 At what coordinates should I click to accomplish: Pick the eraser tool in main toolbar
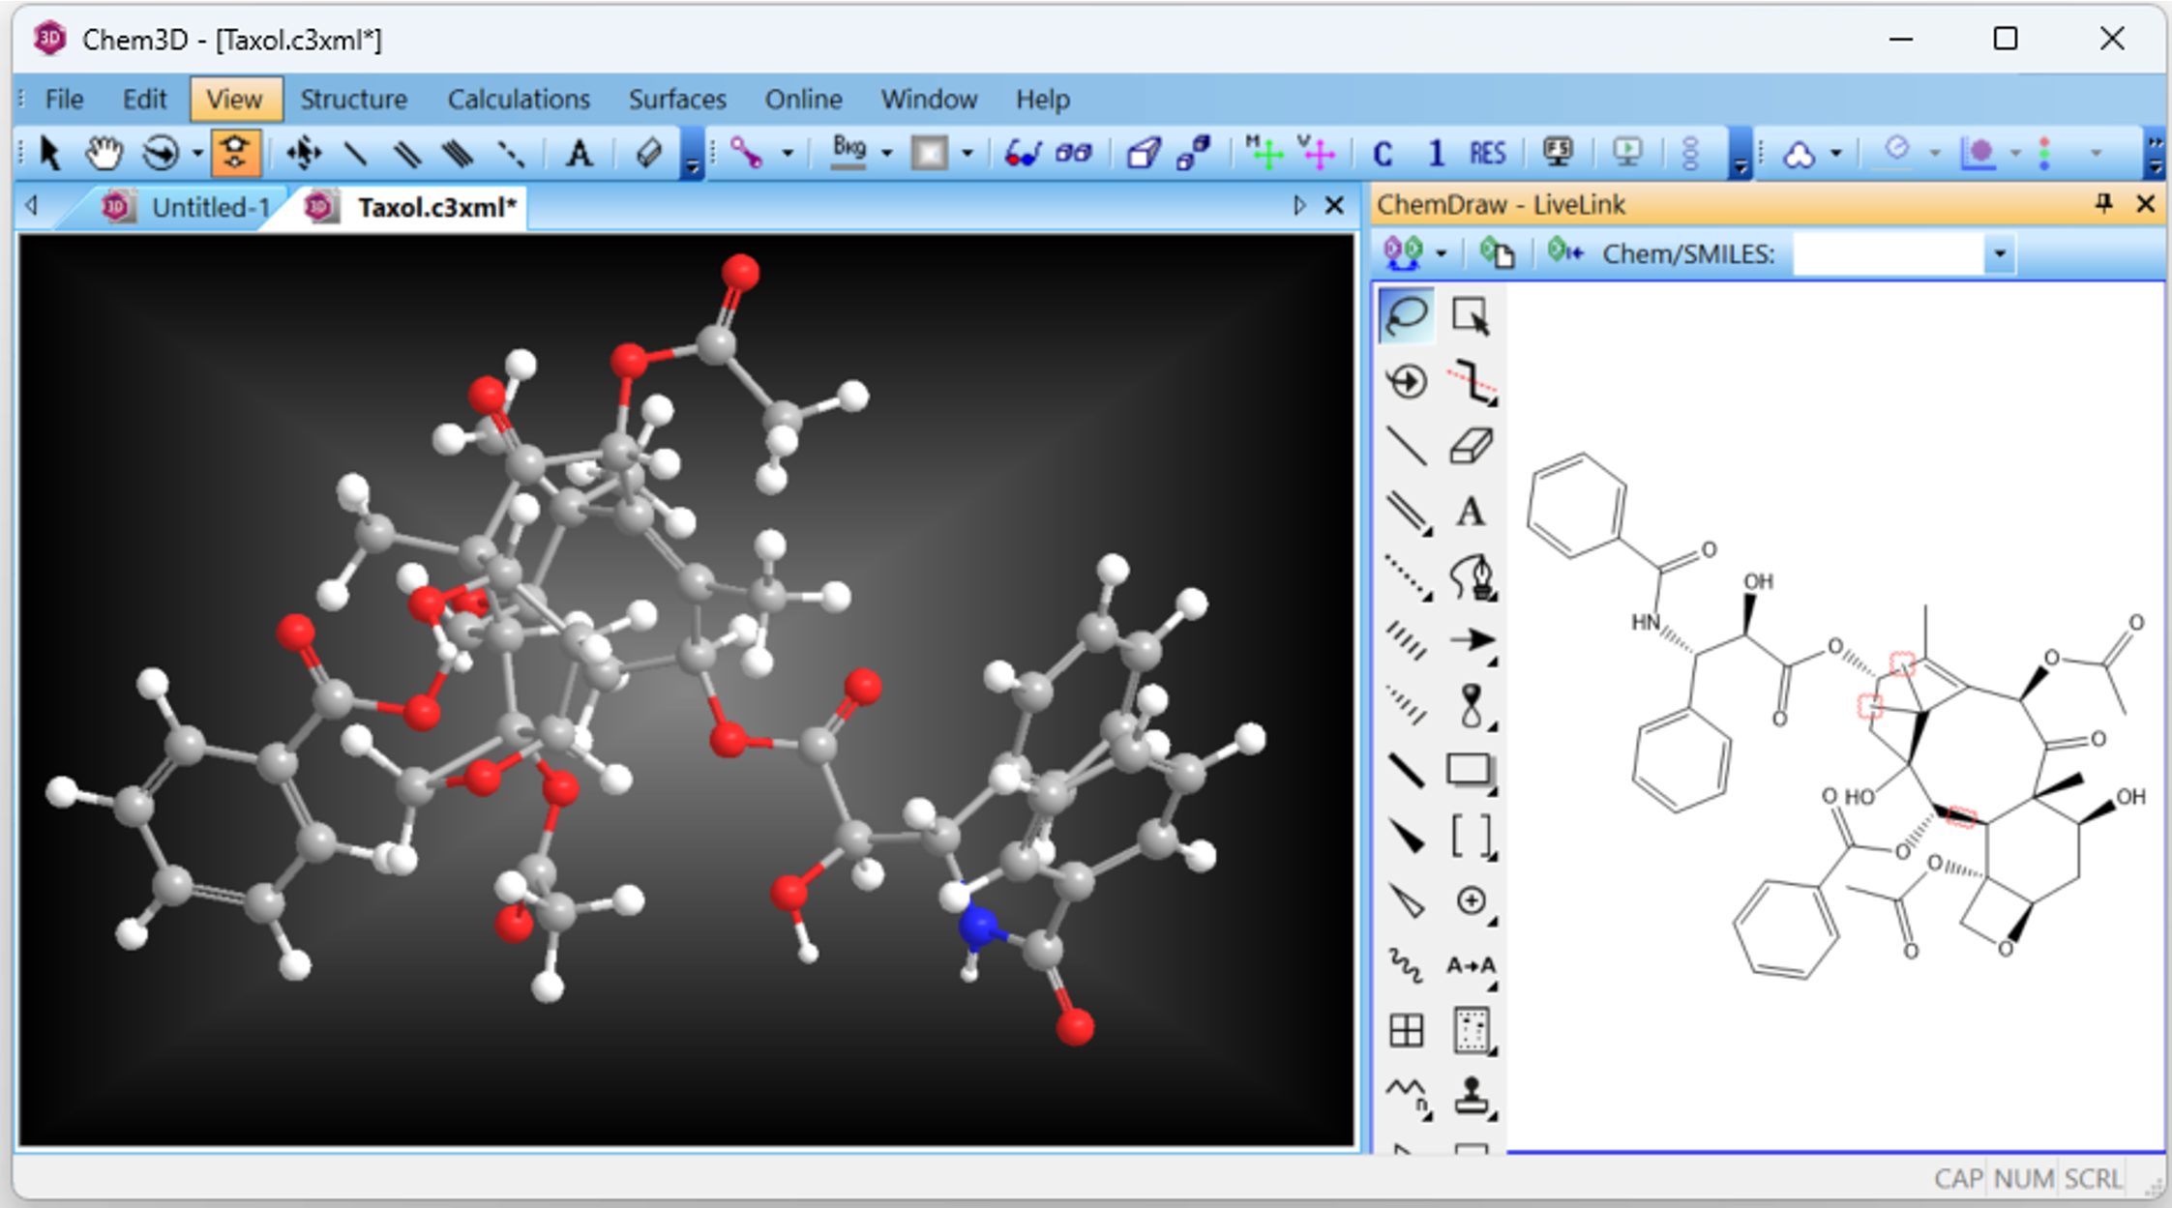point(648,153)
